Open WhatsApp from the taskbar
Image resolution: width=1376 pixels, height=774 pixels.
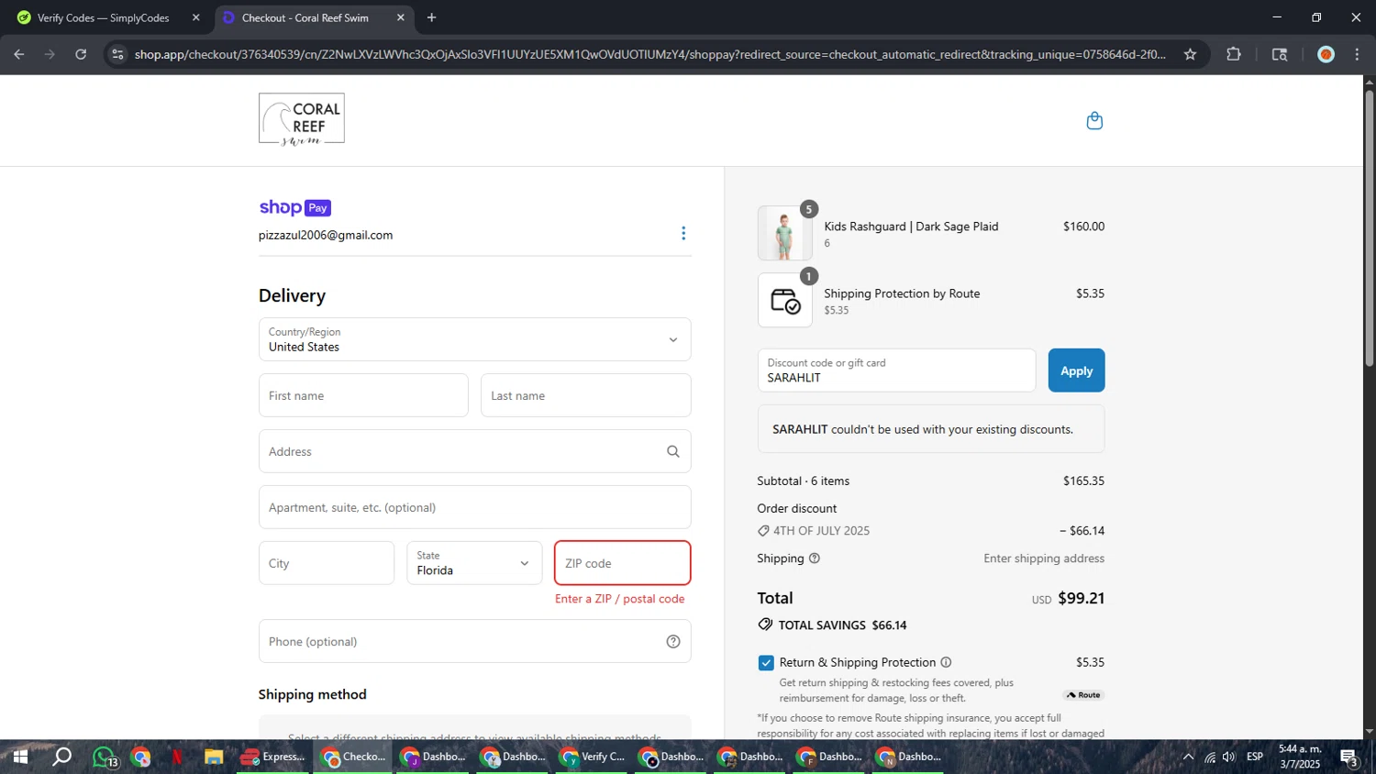(105, 757)
